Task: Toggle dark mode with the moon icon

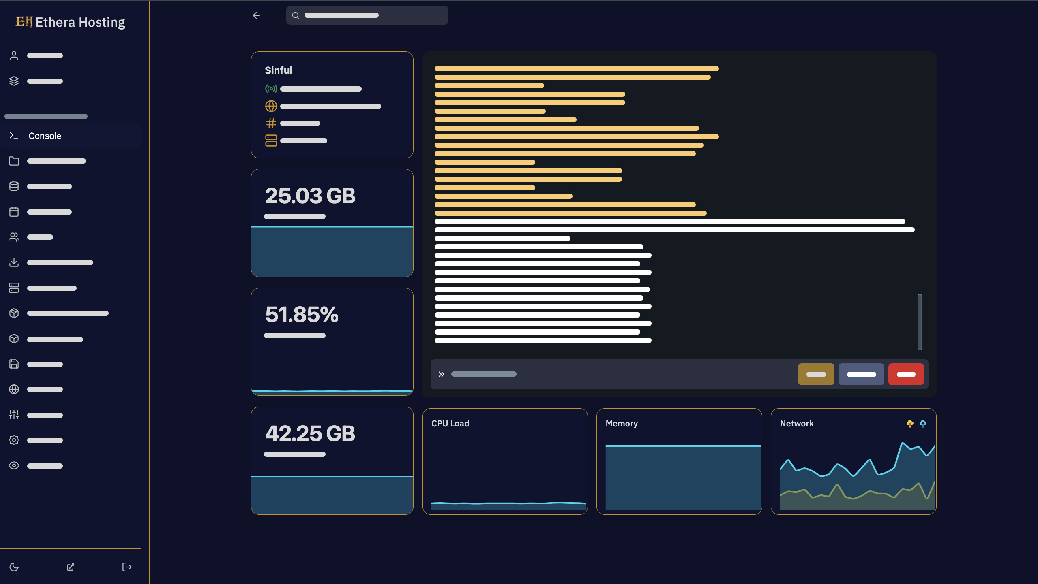Action: [14, 567]
